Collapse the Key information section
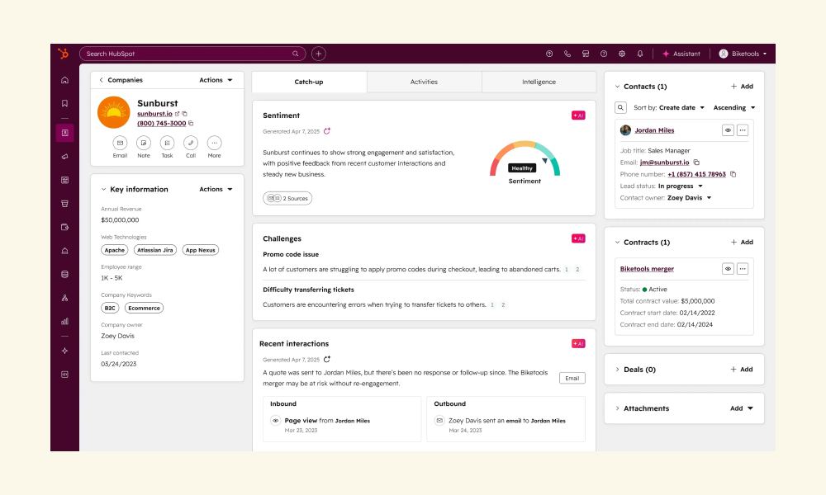This screenshot has width=826, height=495. 104,190
